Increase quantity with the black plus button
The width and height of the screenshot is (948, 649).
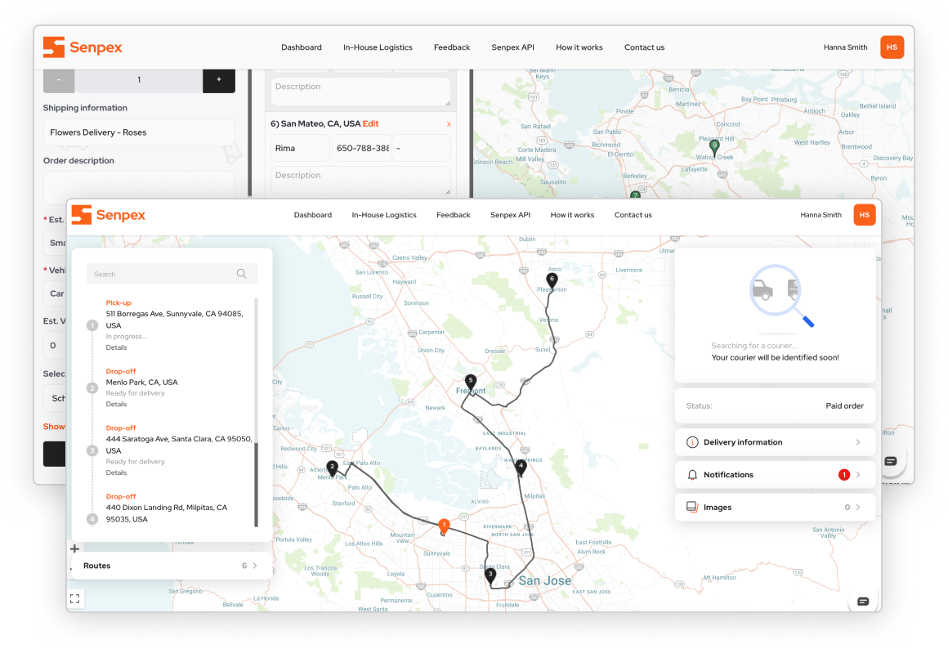[x=218, y=79]
